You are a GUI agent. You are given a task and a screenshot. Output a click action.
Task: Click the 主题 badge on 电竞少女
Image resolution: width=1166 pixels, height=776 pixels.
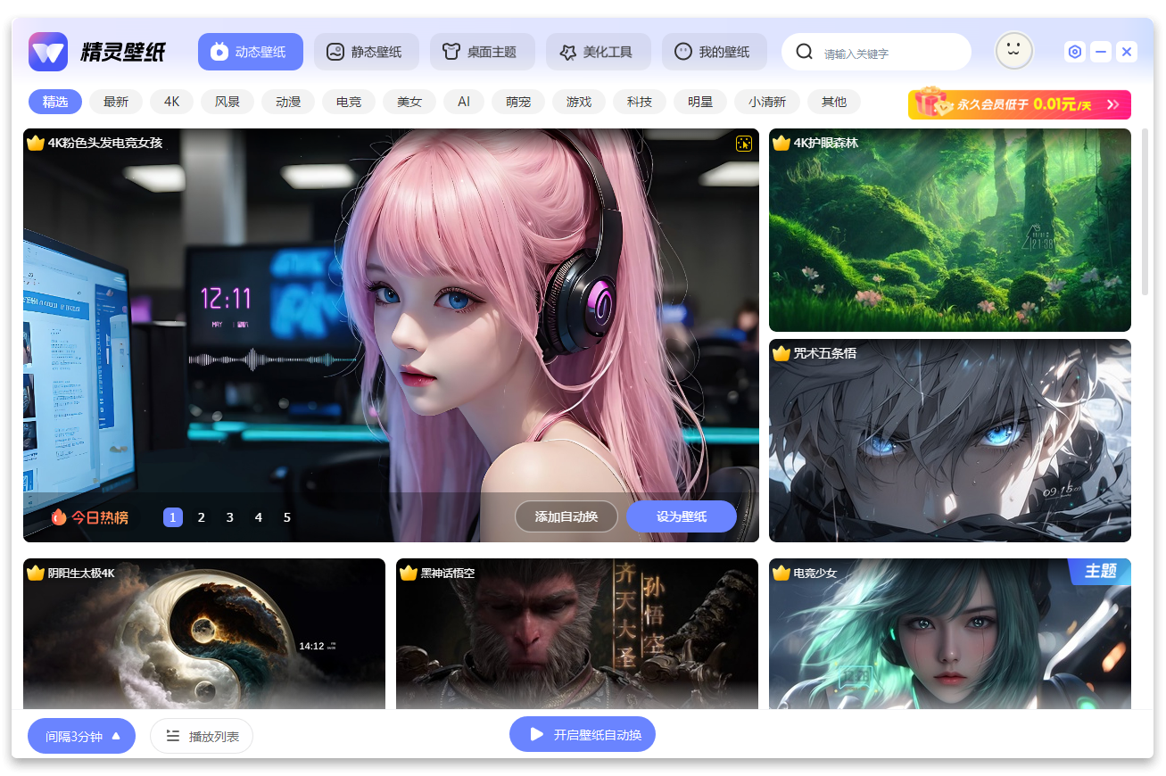pyautogui.click(x=1100, y=571)
